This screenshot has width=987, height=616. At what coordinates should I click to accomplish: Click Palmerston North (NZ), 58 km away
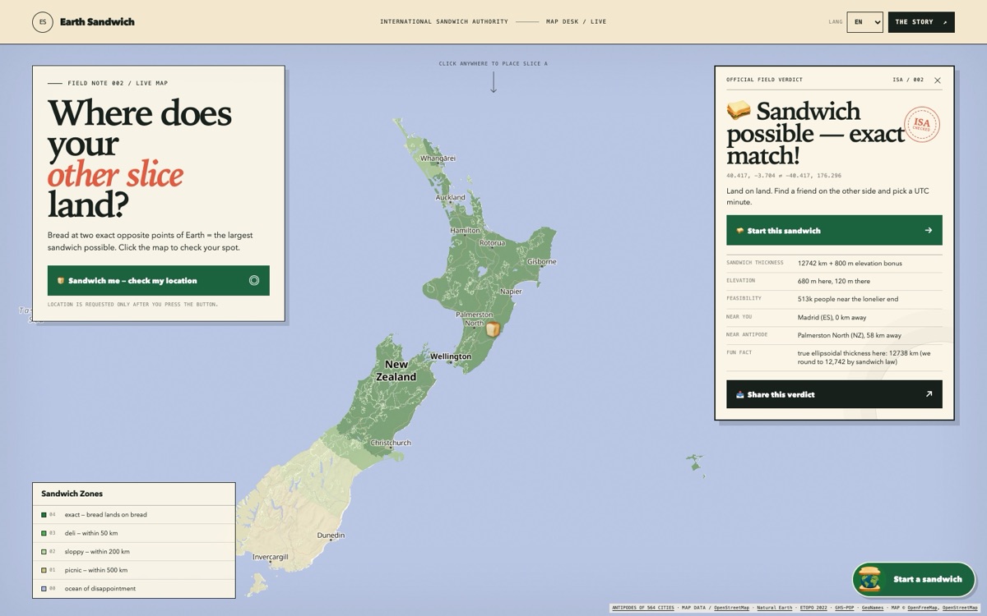(850, 335)
